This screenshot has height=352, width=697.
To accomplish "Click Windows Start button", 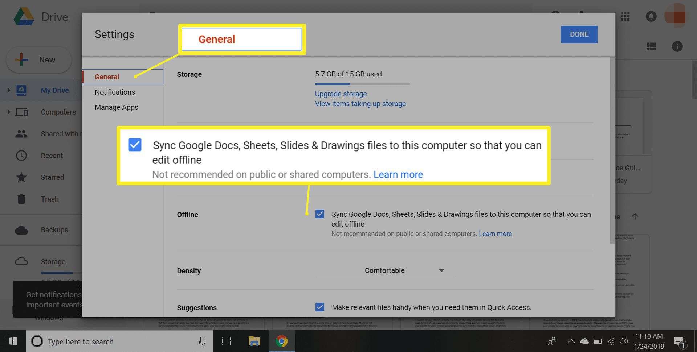I will (13, 341).
